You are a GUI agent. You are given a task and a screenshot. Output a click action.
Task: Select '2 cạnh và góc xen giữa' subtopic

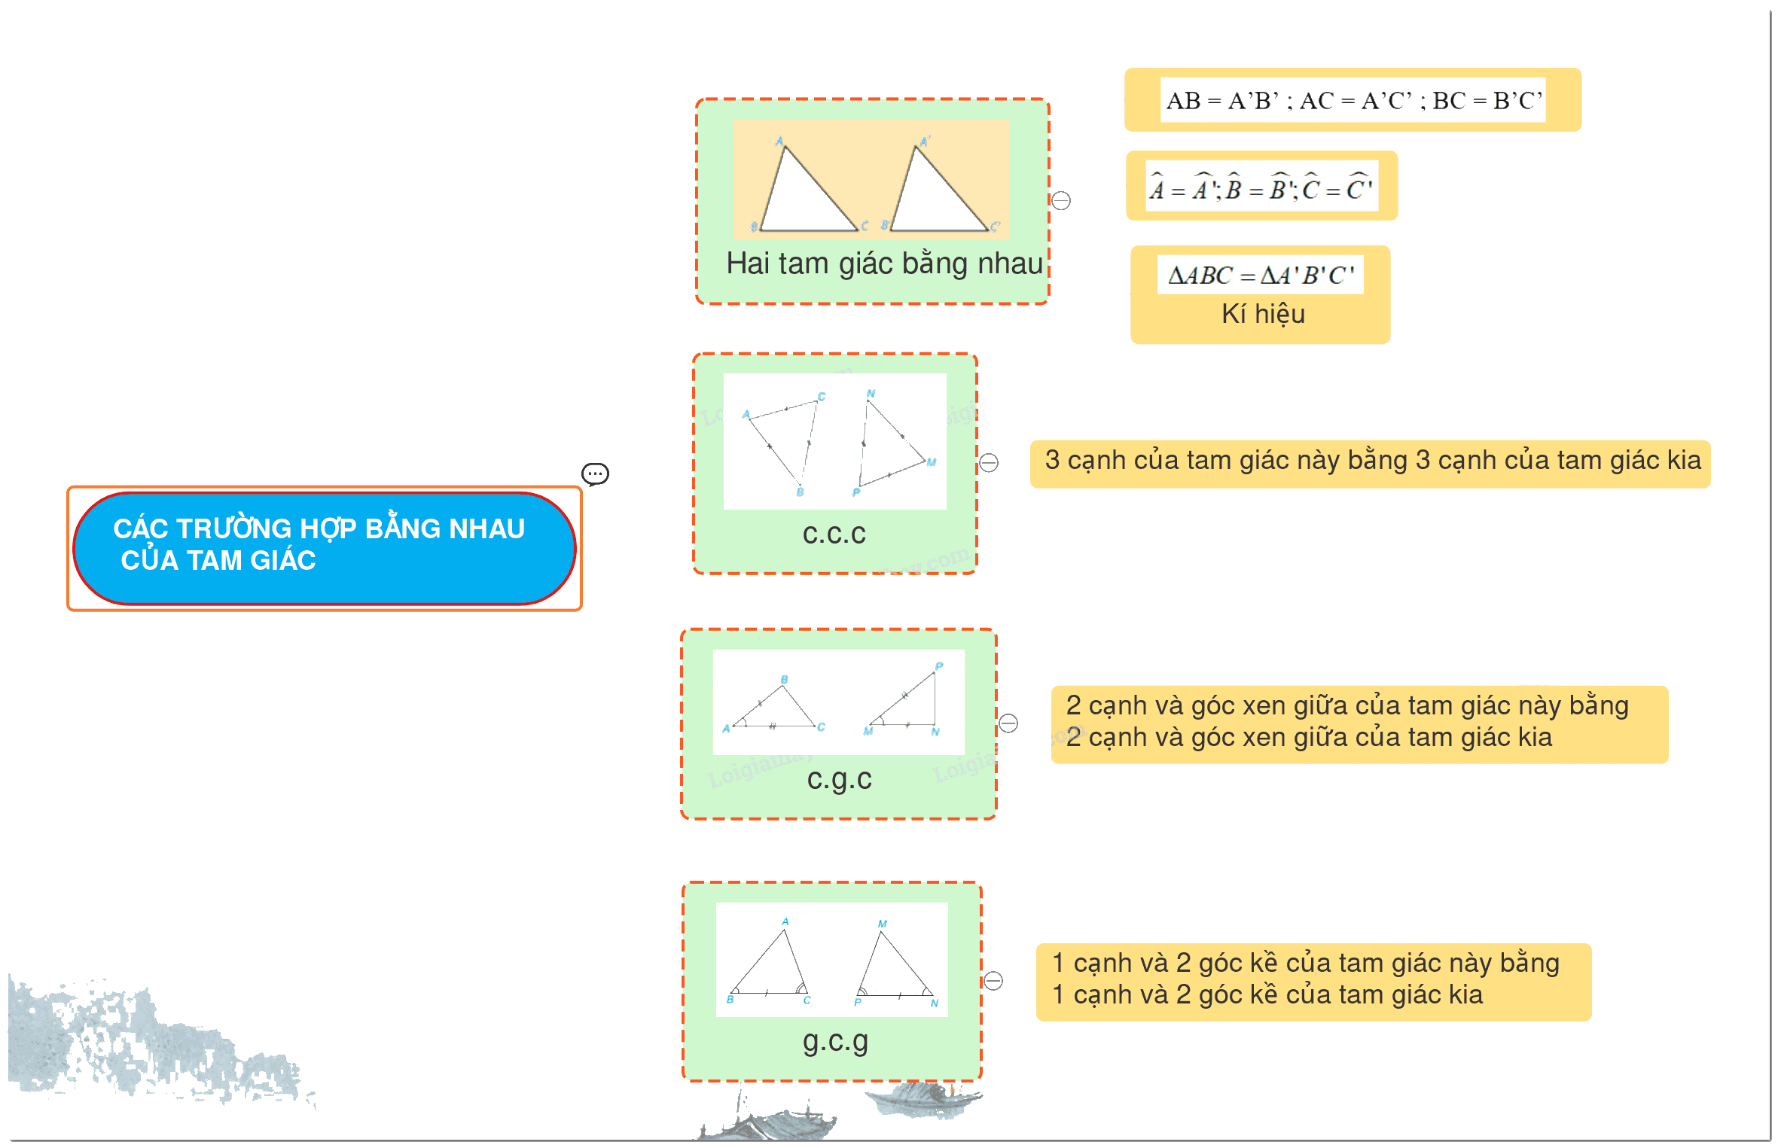click(1359, 724)
